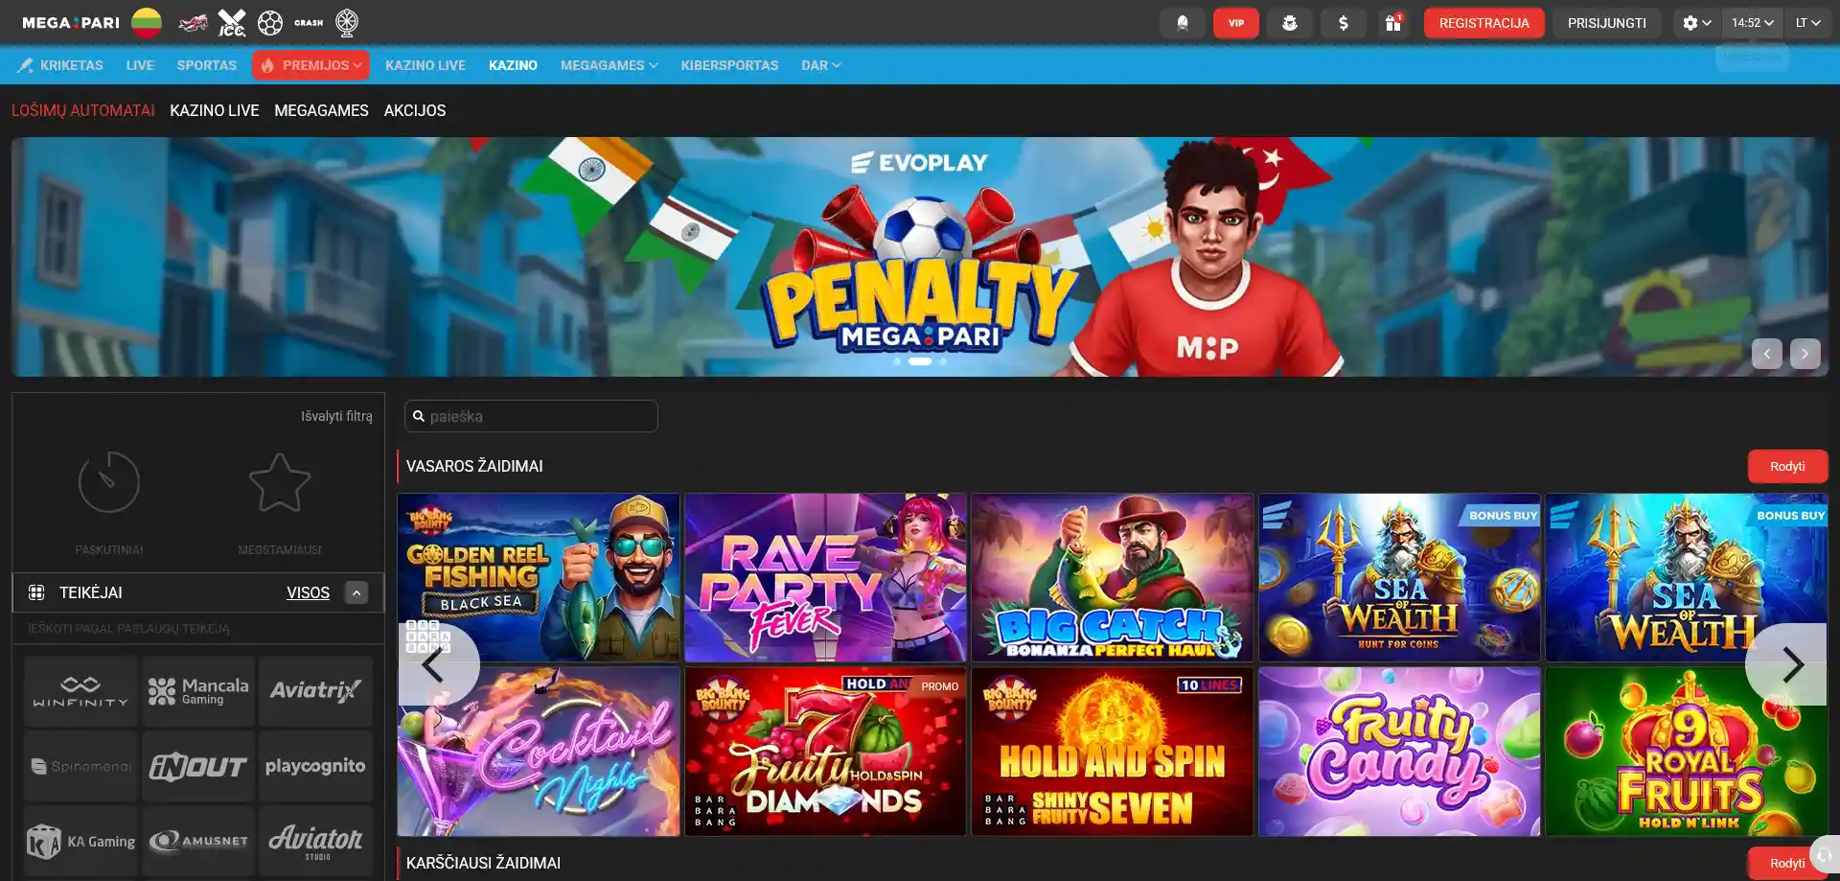Image resolution: width=1840 pixels, height=881 pixels.
Task: Open the gift bonuses icon
Action: coord(1393,23)
